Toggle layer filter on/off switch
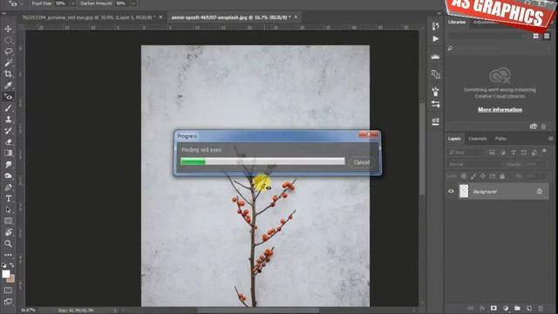Image resolution: width=558 pixels, height=314 pixels. [x=544, y=151]
